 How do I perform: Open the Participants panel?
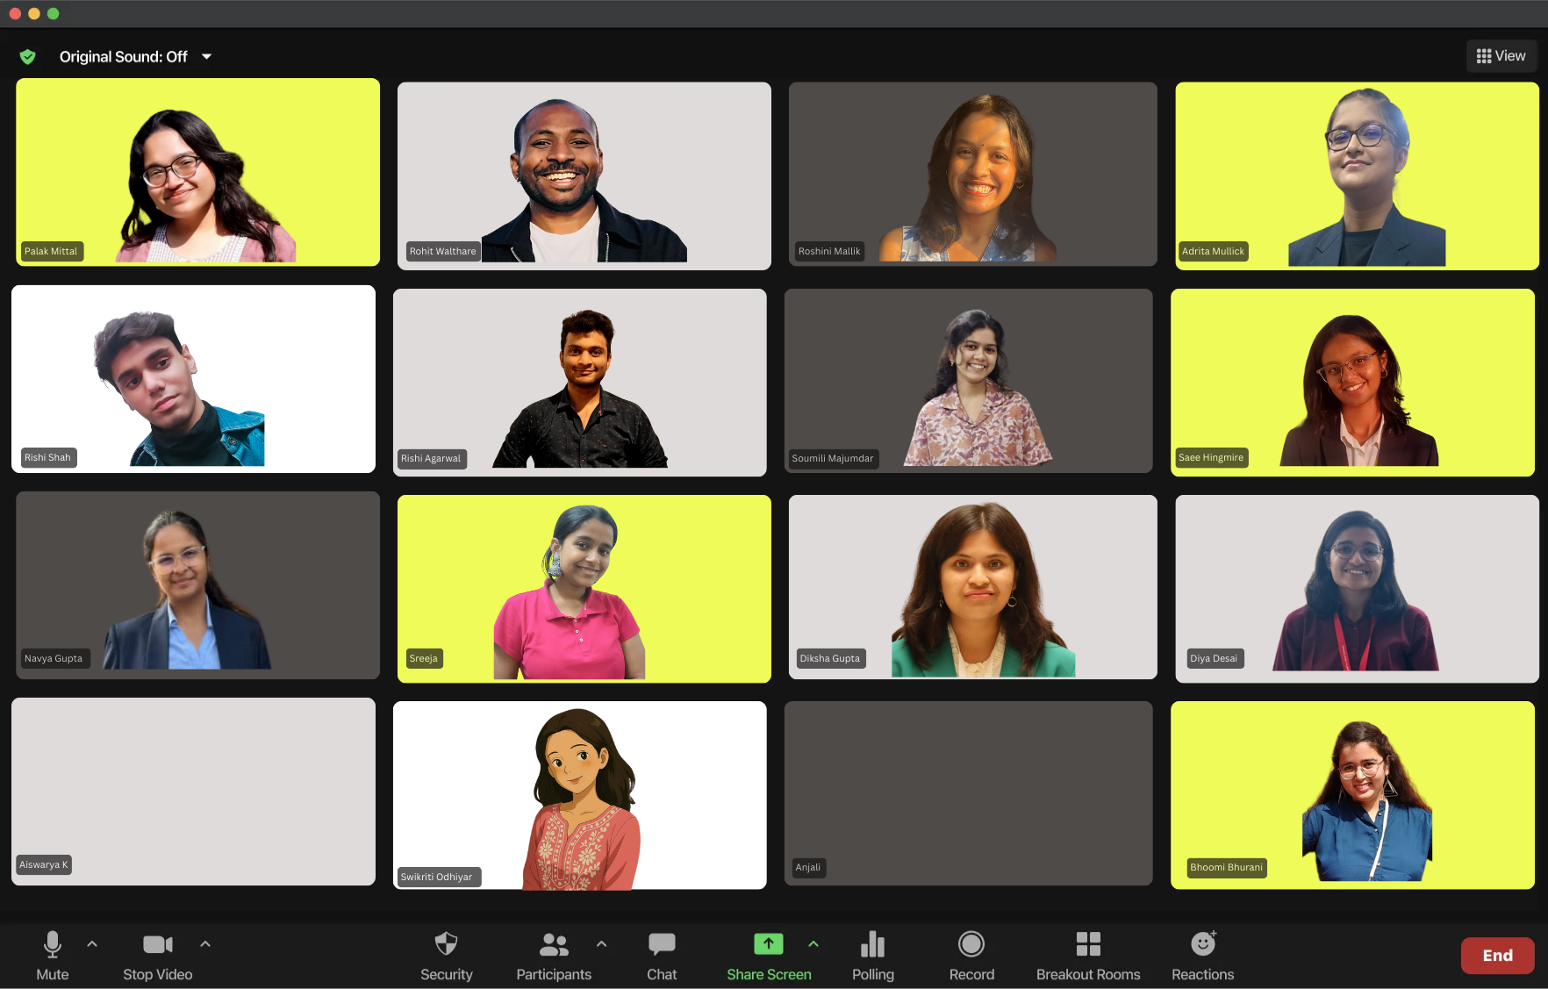tap(554, 956)
